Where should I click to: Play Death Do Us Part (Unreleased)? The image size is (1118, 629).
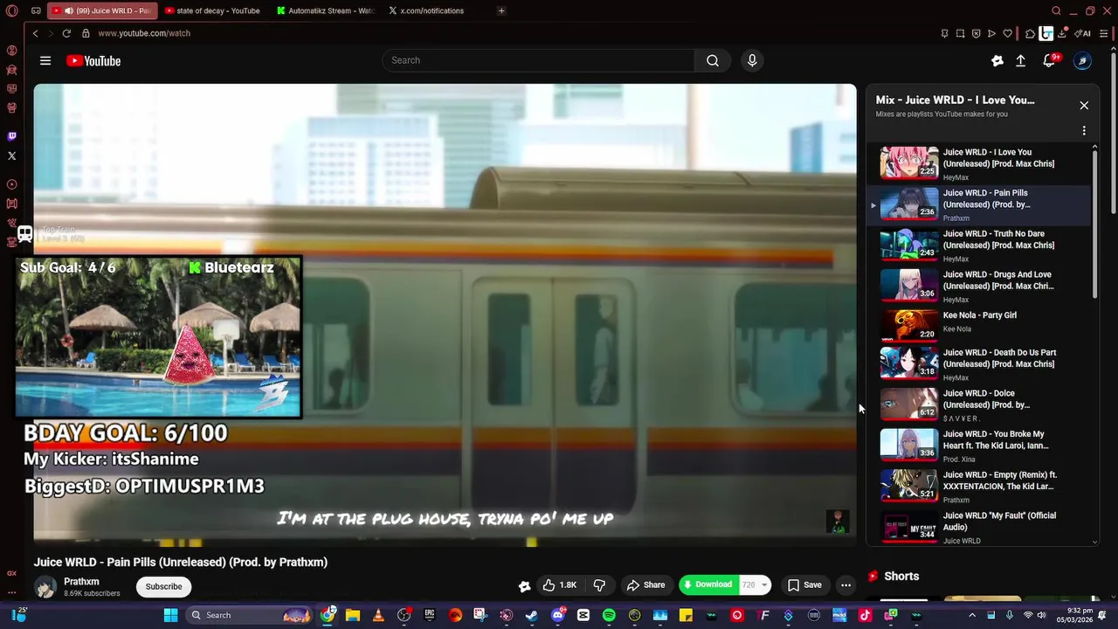pyautogui.click(x=978, y=364)
